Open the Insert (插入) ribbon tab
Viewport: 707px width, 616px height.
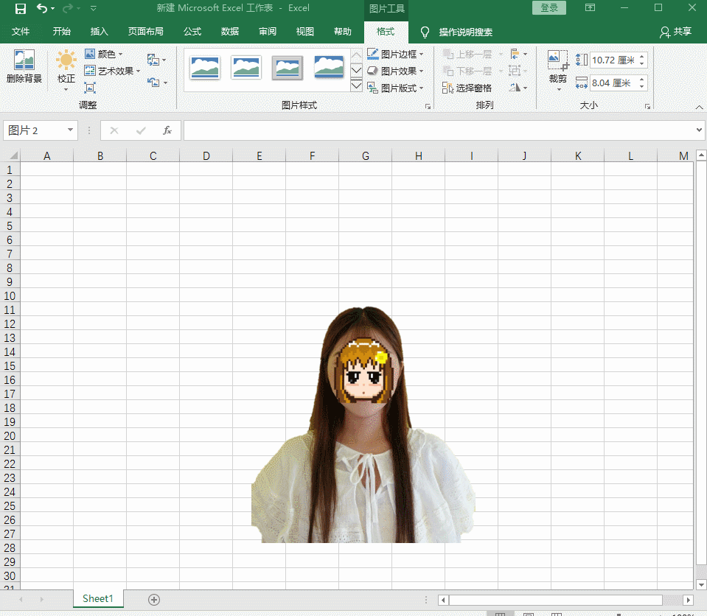pos(99,32)
